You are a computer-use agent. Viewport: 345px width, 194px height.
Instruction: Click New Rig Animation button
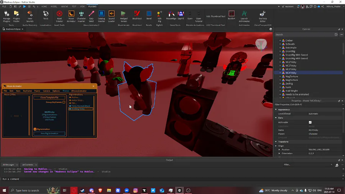point(49,133)
